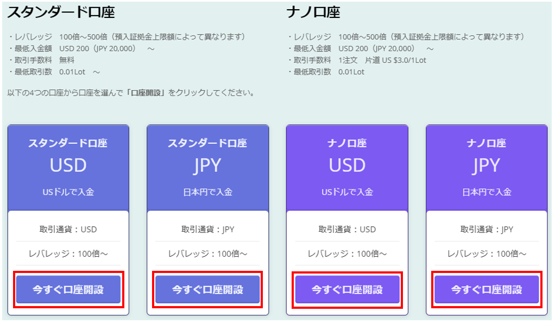Open a ナノ口座 USD account with 今すぐ口座開設
The image size is (555, 324).
tap(347, 289)
